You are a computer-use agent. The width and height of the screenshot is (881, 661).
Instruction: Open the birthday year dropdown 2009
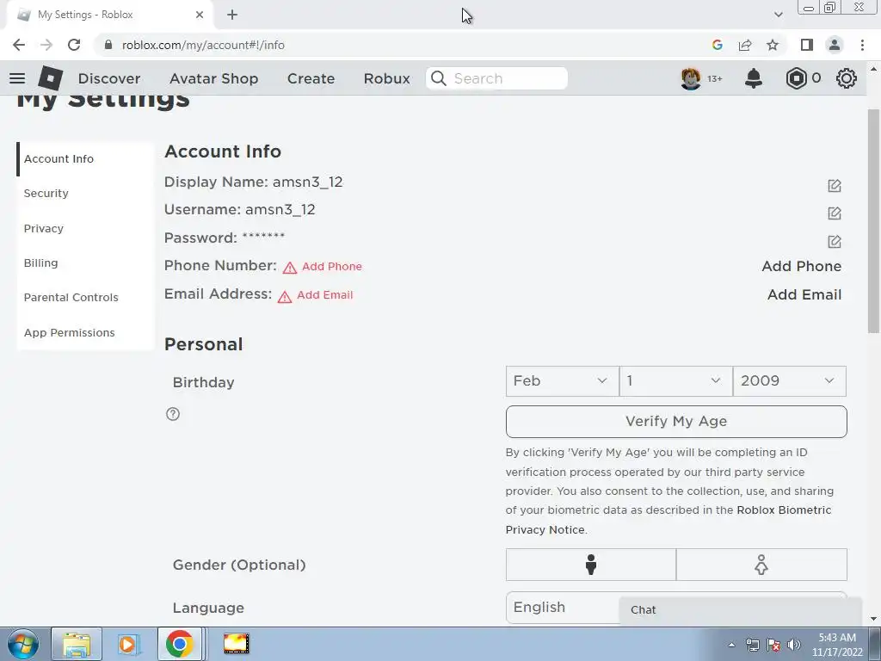coord(790,381)
